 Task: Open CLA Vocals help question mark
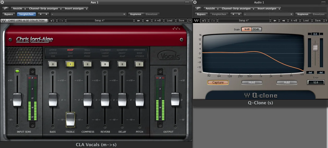click(190, 21)
